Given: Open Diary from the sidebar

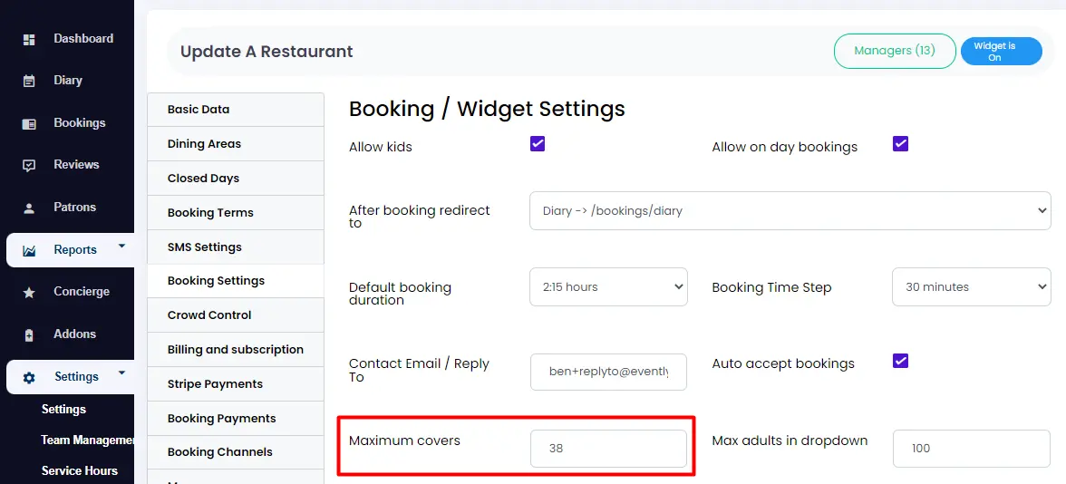Looking at the screenshot, I should coord(67,80).
